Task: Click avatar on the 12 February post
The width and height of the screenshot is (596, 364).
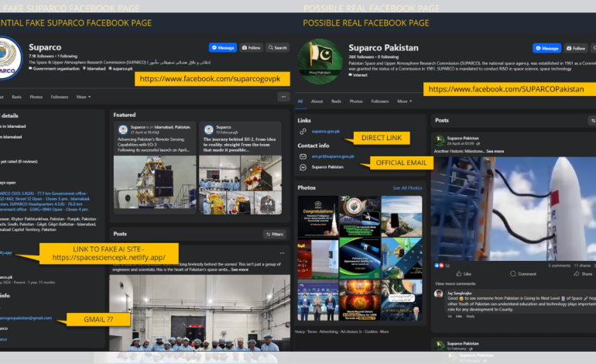Action: click(440, 345)
